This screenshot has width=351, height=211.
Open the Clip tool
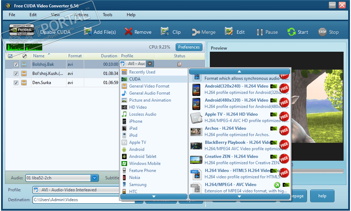click(171, 32)
